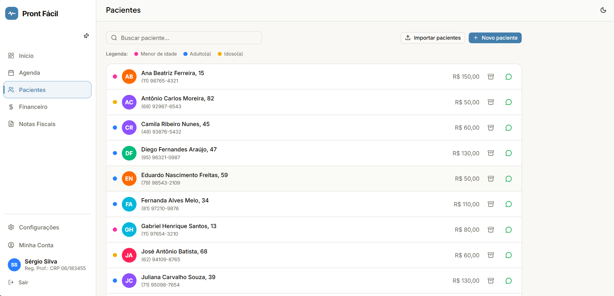Click phone number (95) 96321-0987
The image size is (614, 296).
click(x=161, y=158)
